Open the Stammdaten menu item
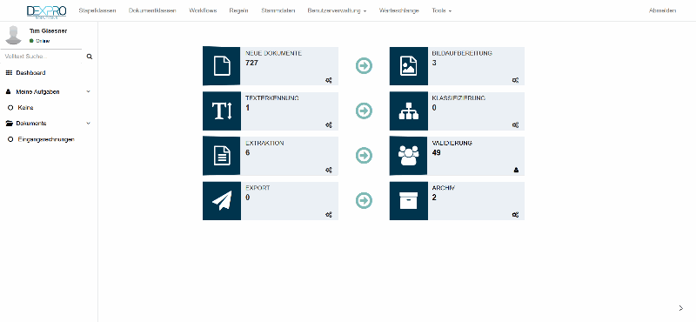 [278, 10]
